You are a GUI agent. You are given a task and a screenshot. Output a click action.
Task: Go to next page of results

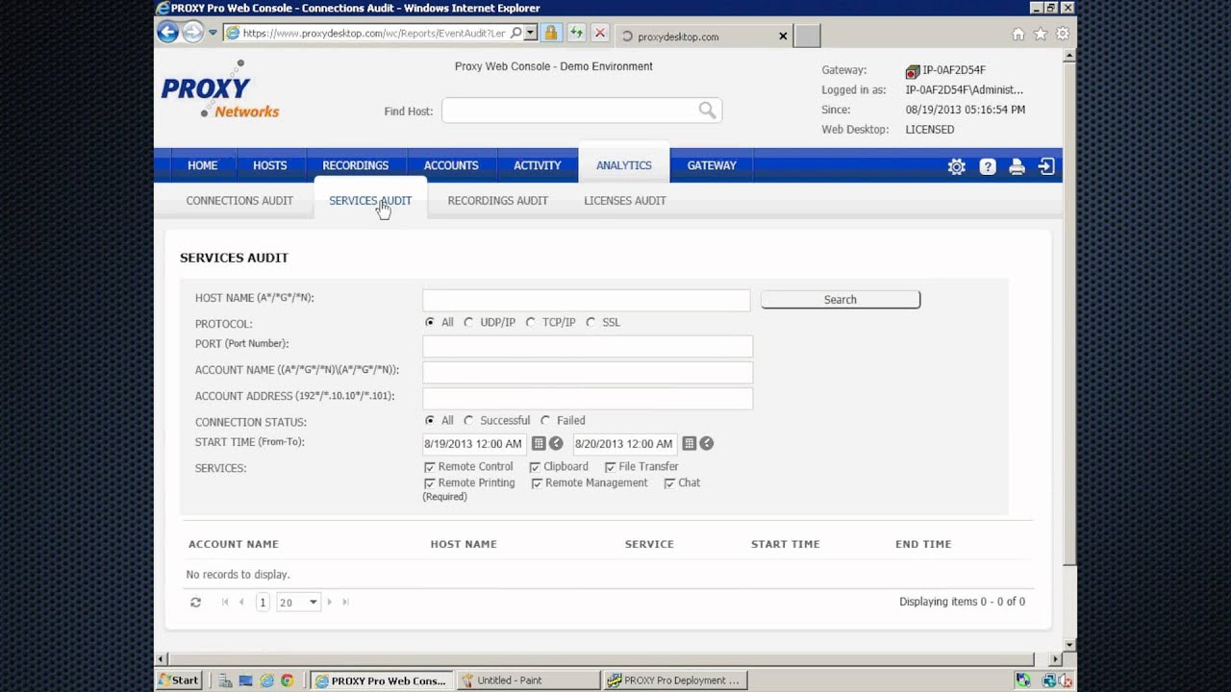(329, 602)
